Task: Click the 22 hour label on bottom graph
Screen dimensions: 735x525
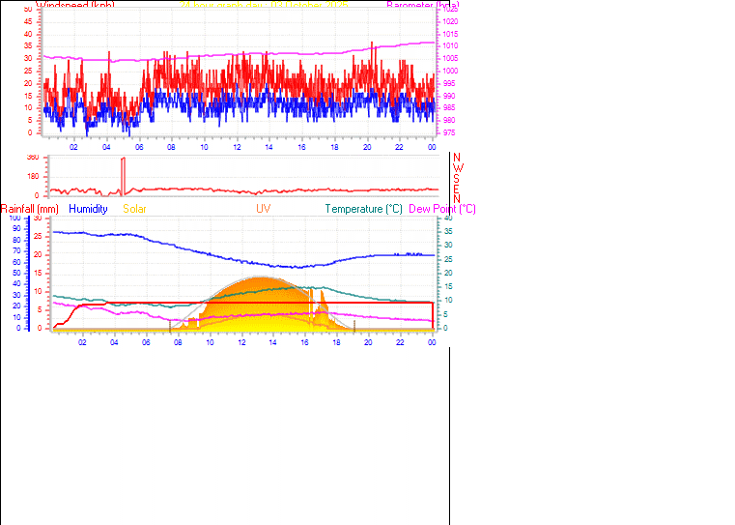Action: 400,342
